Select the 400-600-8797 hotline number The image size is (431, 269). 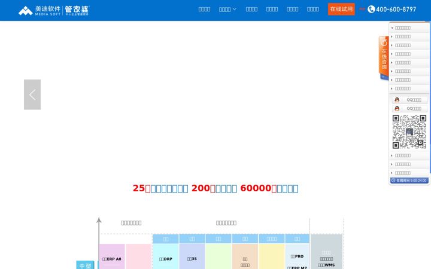396,10
